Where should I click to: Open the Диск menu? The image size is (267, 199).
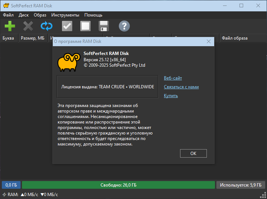tap(23, 15)
